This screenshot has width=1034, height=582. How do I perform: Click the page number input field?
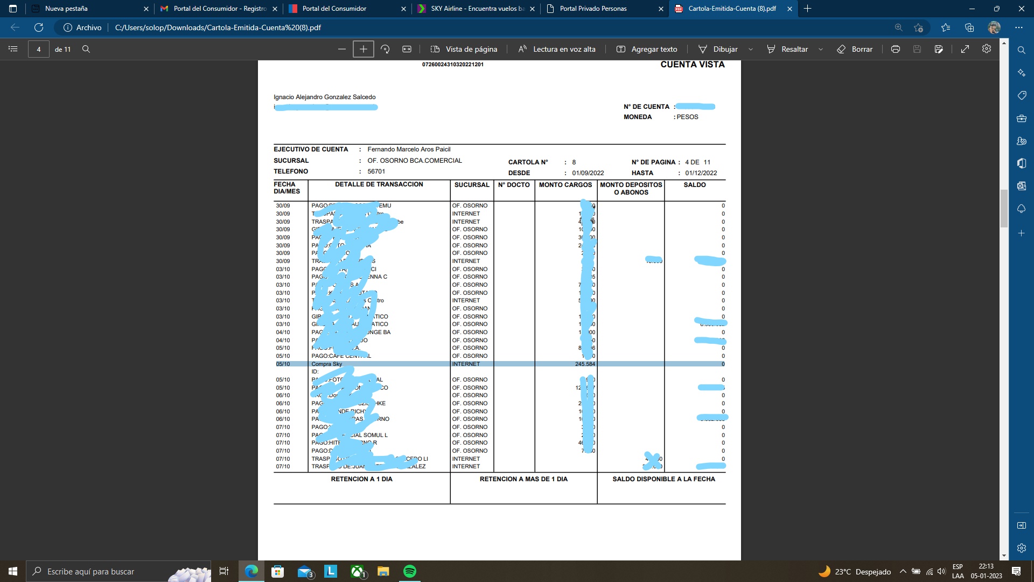tap(39, 49)
